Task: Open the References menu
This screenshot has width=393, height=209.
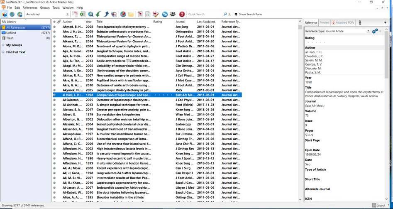Action: (30, 8)
